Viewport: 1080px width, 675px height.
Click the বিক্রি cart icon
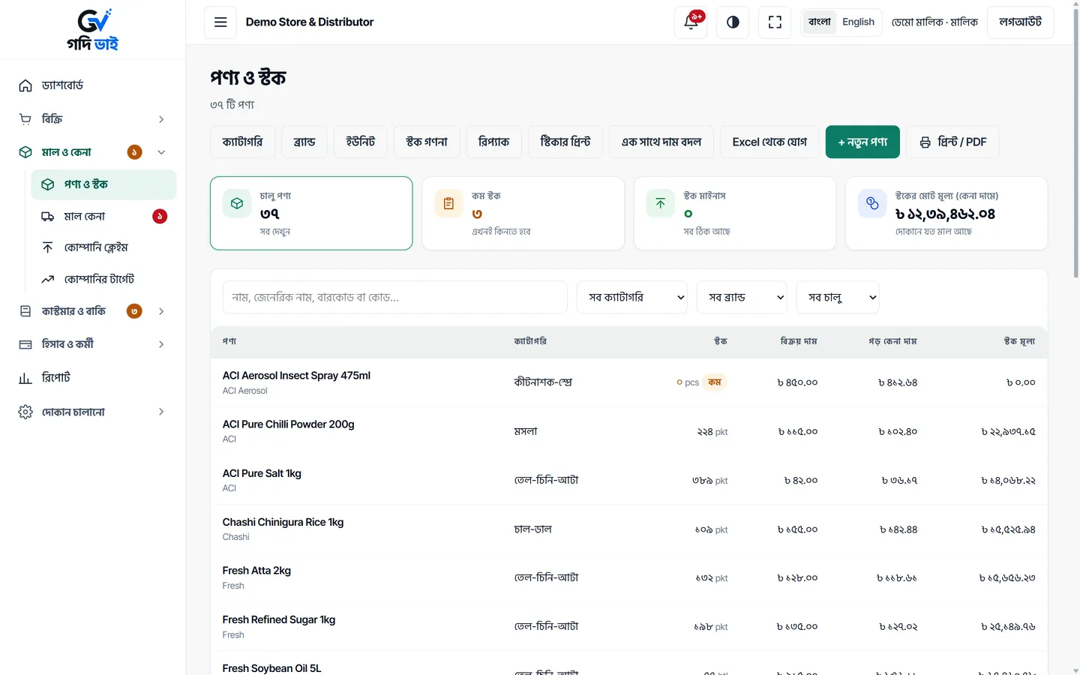(25, 119)
